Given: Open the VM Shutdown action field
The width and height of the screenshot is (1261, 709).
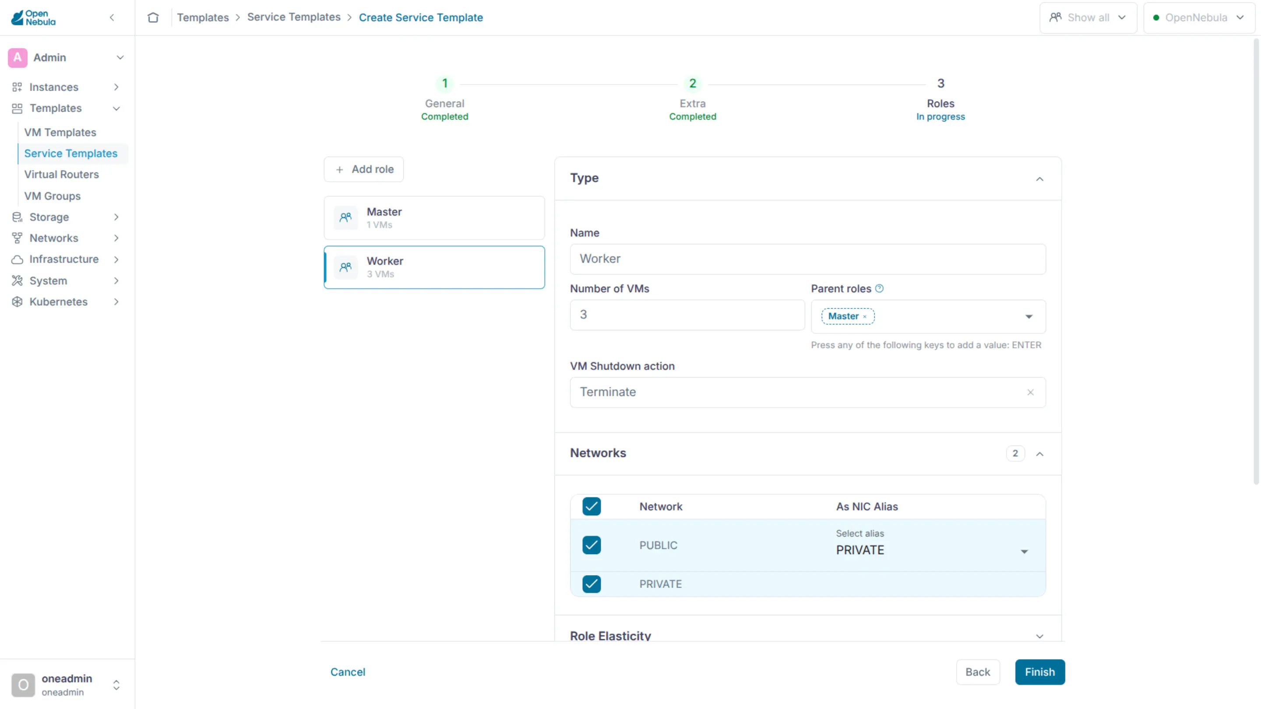Looking at the screenshot, I should pyautogui.click(x=808, y=392).
